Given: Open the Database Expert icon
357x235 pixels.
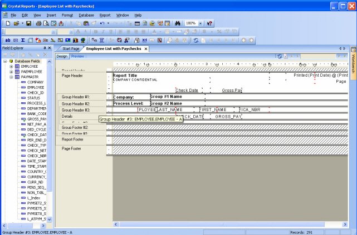Looking at the screenshot, I should (x=94, y=40).
